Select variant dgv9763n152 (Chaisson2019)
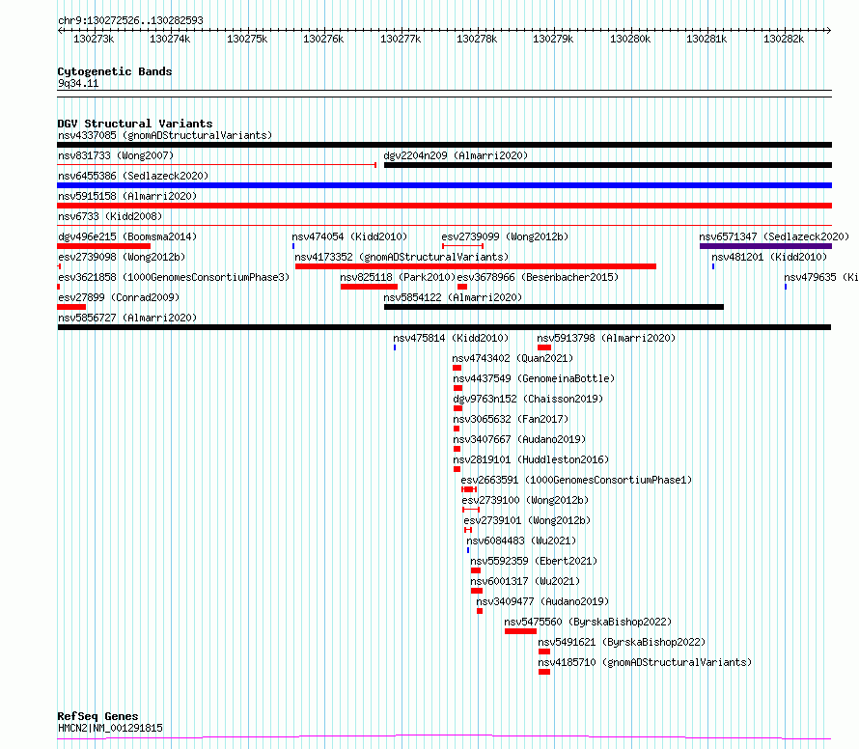The width and height of the screenshot is (859, 749). click(528, 399)
